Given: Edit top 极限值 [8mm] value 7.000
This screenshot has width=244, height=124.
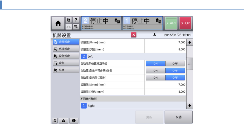Looking at the screenshot, I should [165, 42].
